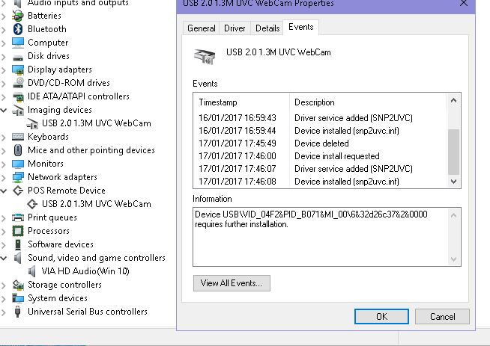Close the WebCam Properties dialog
The width and height of the screenshot is (490, 346).
pos(464,3)
